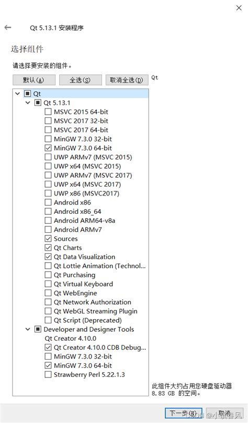Collapse the top-level Qt tree node
This screenshot has width=248, height=423.
coord(18,94)
